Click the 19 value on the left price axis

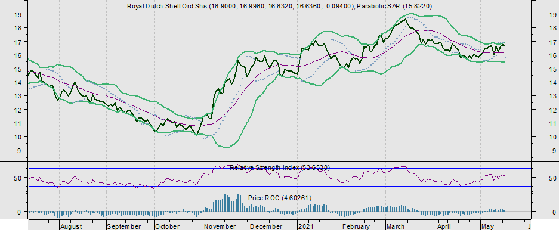[x=18, y=14]
